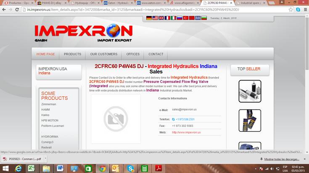Select the German flag language
This screenshot has width=309, height=173.
tap(149, 18)
